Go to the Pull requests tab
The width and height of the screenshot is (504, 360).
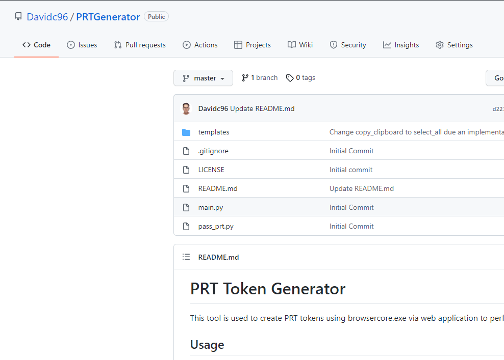coord(140,45)
